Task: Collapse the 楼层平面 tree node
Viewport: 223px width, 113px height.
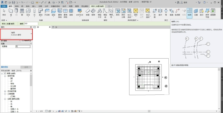Action: [x=5, y=76]
